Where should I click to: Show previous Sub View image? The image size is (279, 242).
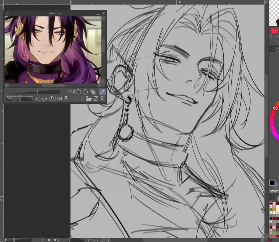point(75,99)
